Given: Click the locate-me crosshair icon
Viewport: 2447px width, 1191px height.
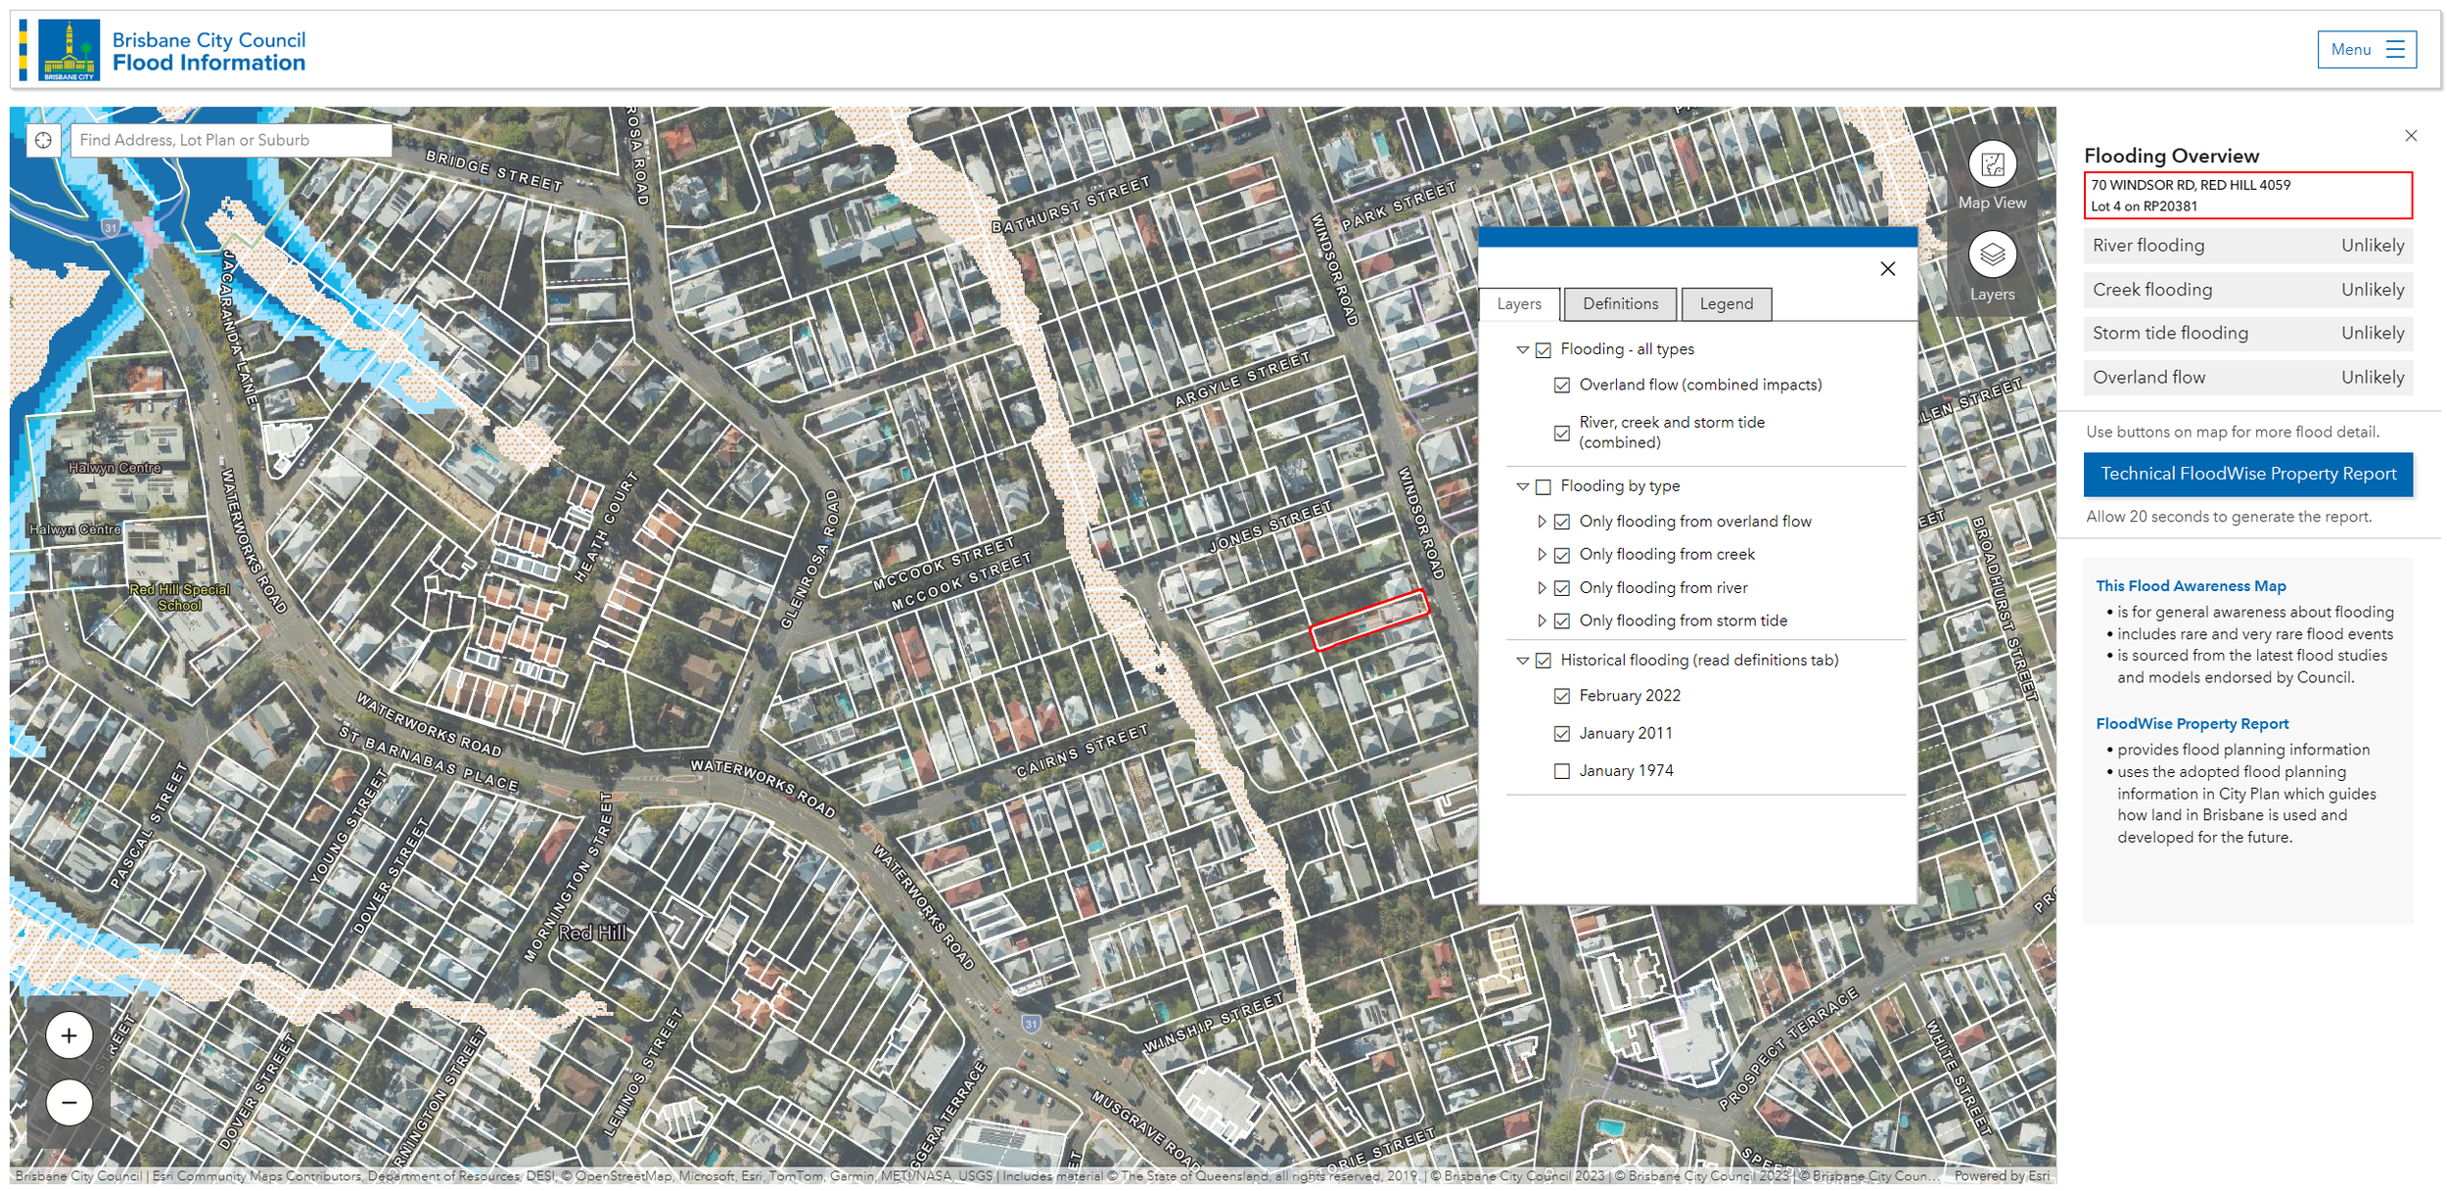Looking at the screenshot, I should point(43,140).
